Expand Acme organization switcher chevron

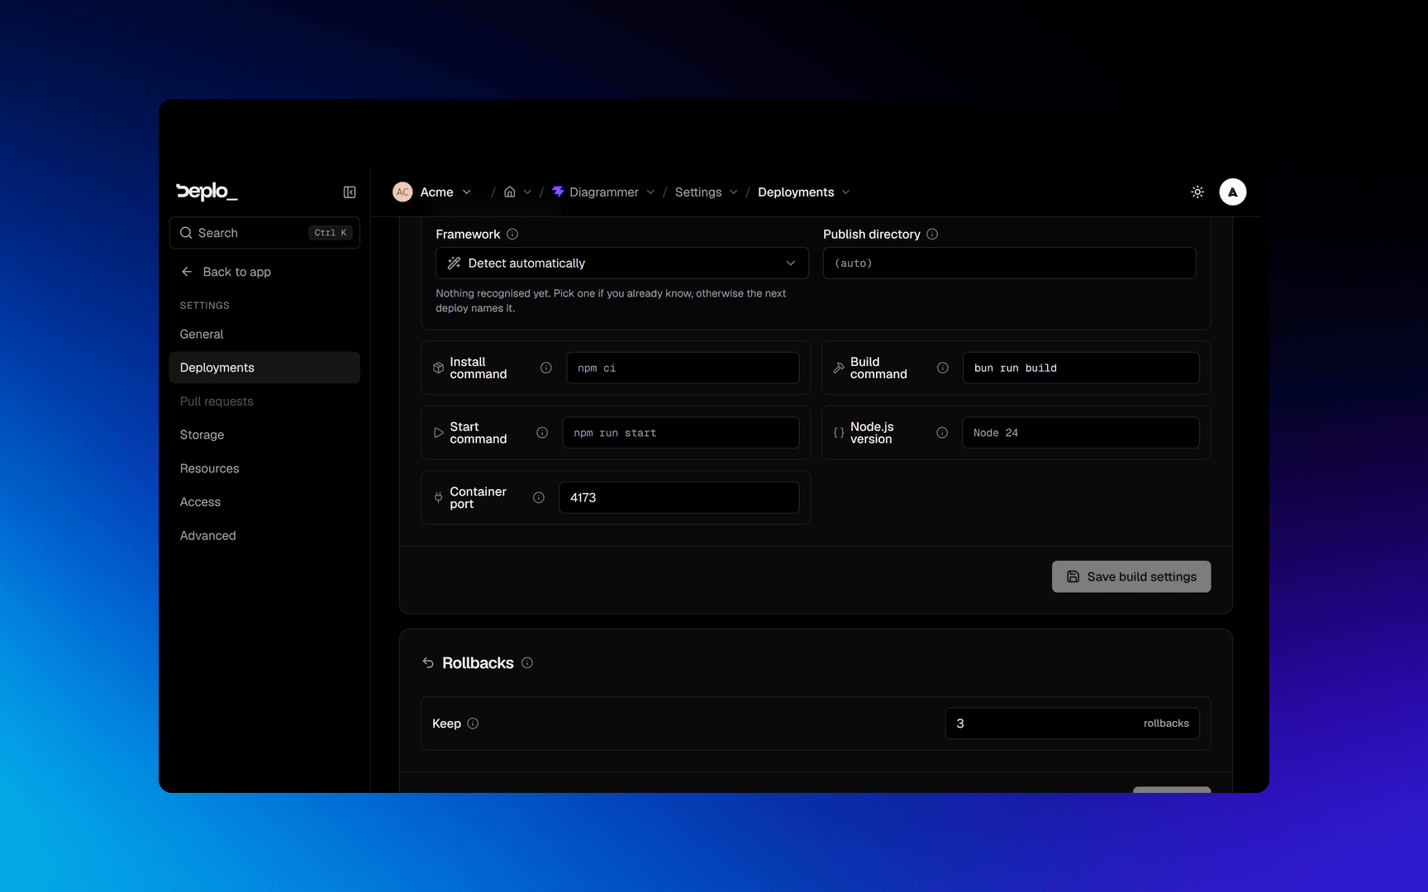point(467,192)
